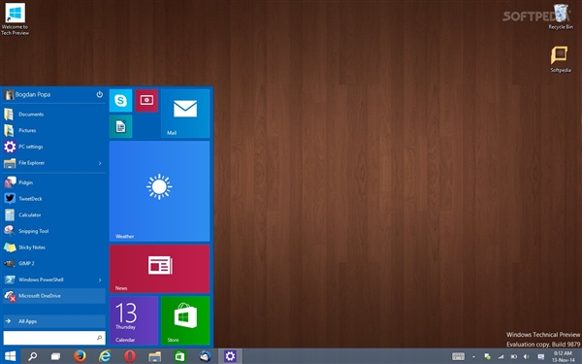The height and width of the screenshot is (364, 582).
Task: Click the power button next to Bogdan Popa
Action: coord(100,94)
